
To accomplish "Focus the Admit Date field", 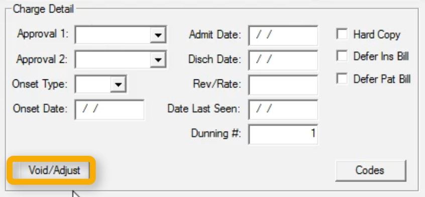I will coord(283,35).
